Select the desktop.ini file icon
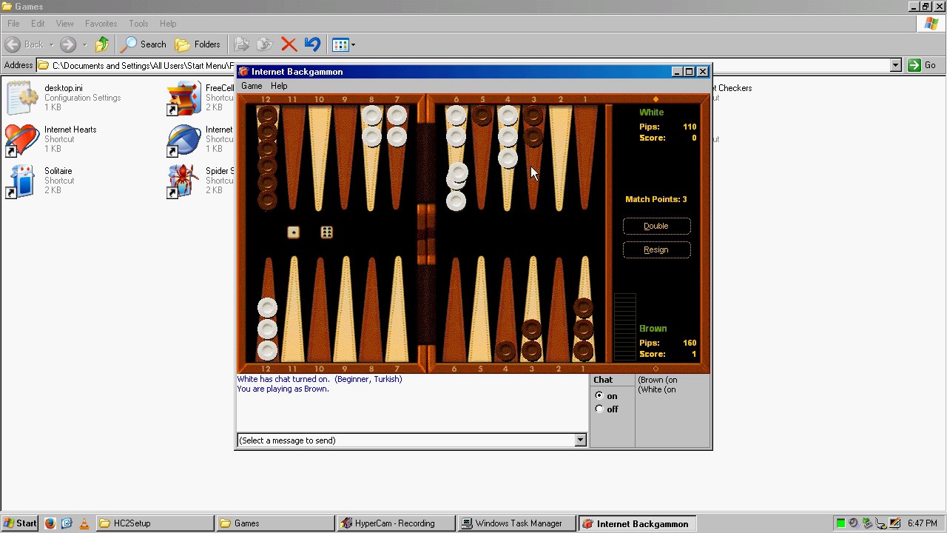The width and height of the screenshot is (947, 533). [x=21, y=98]
